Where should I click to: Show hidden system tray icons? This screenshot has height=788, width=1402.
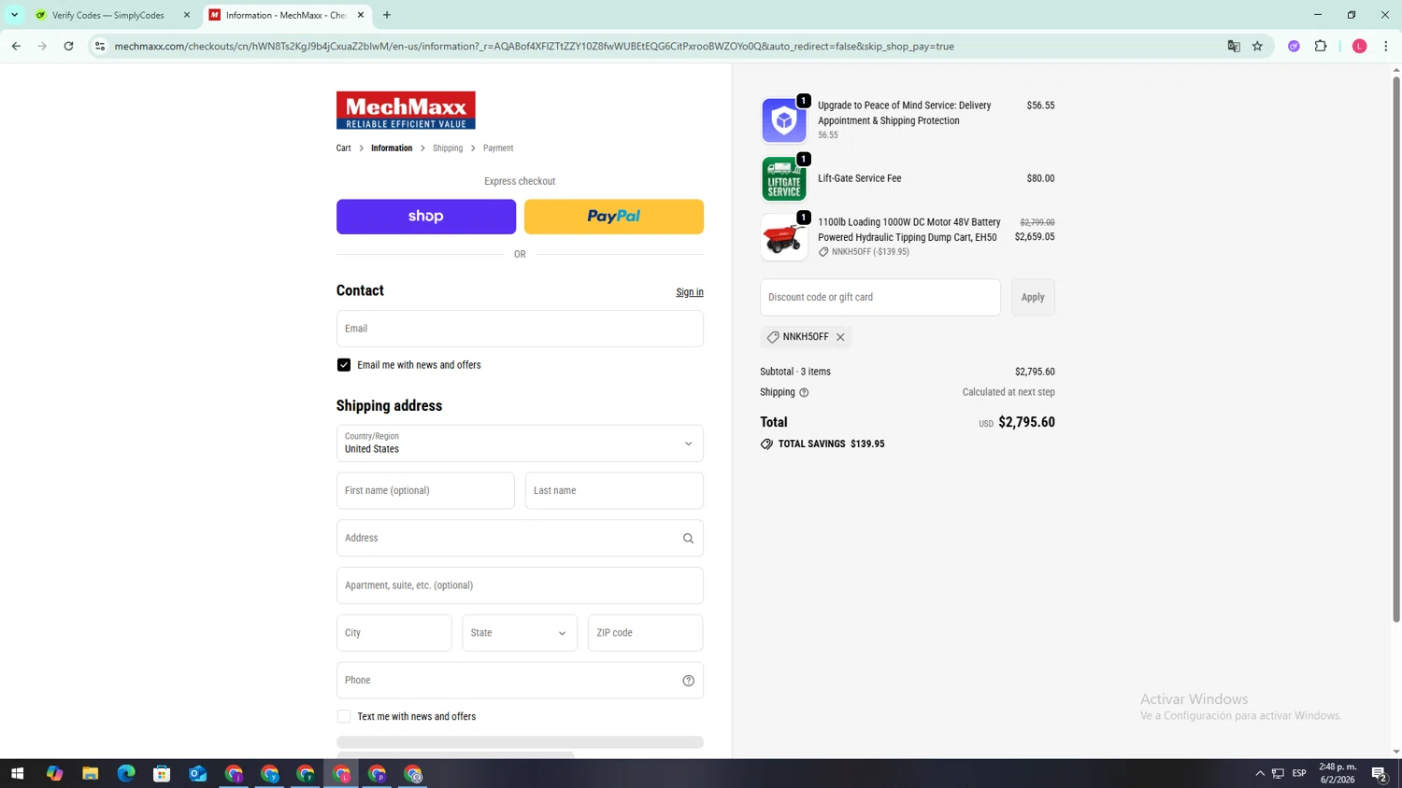pos(1260,773)
